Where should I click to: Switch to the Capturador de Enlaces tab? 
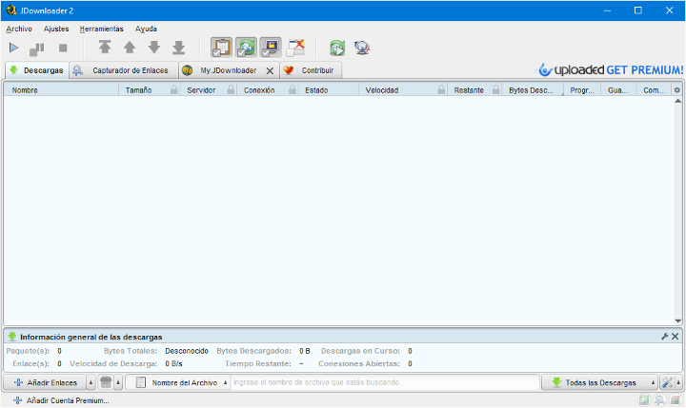coord(124,70)
